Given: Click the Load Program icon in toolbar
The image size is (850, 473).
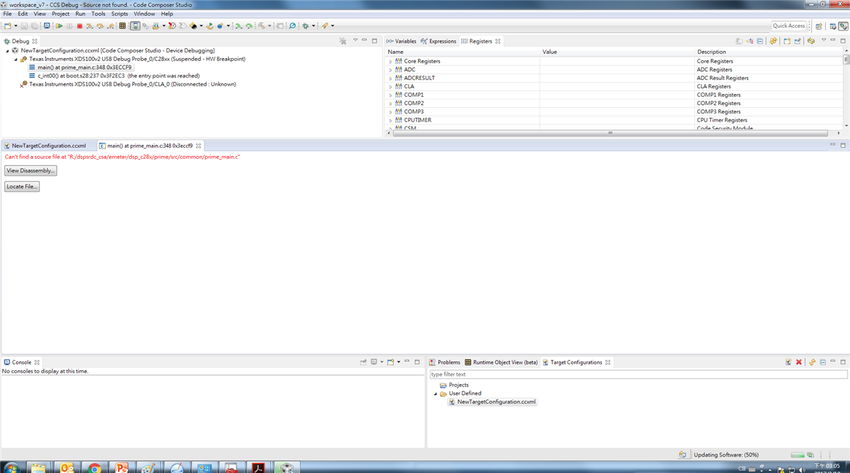Looking at the screenshot, I should pos(155,26).
